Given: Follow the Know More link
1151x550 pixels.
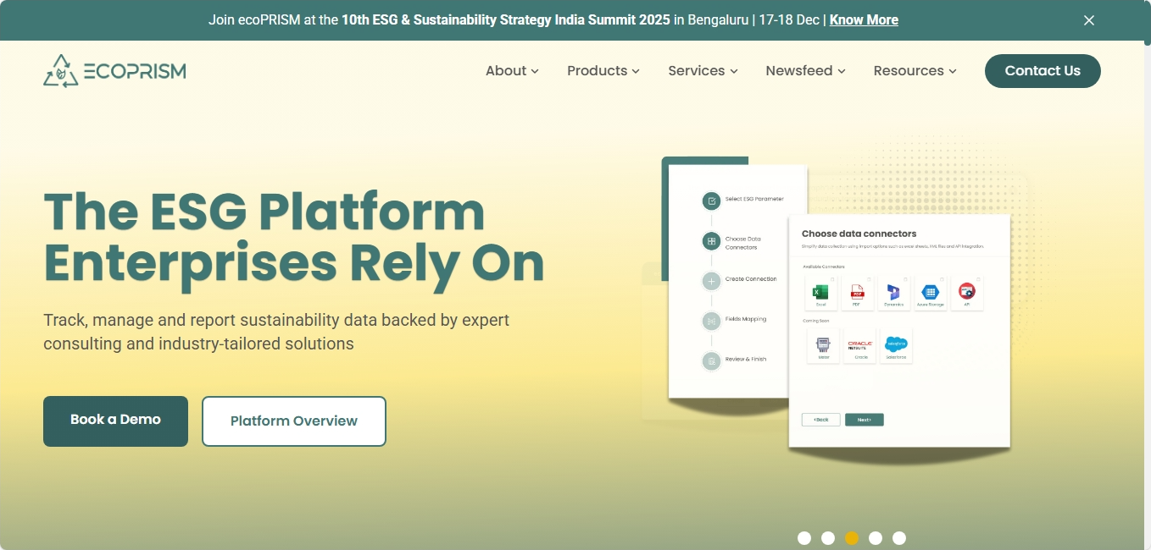Looking at the screenshot, I should [863, 19].
